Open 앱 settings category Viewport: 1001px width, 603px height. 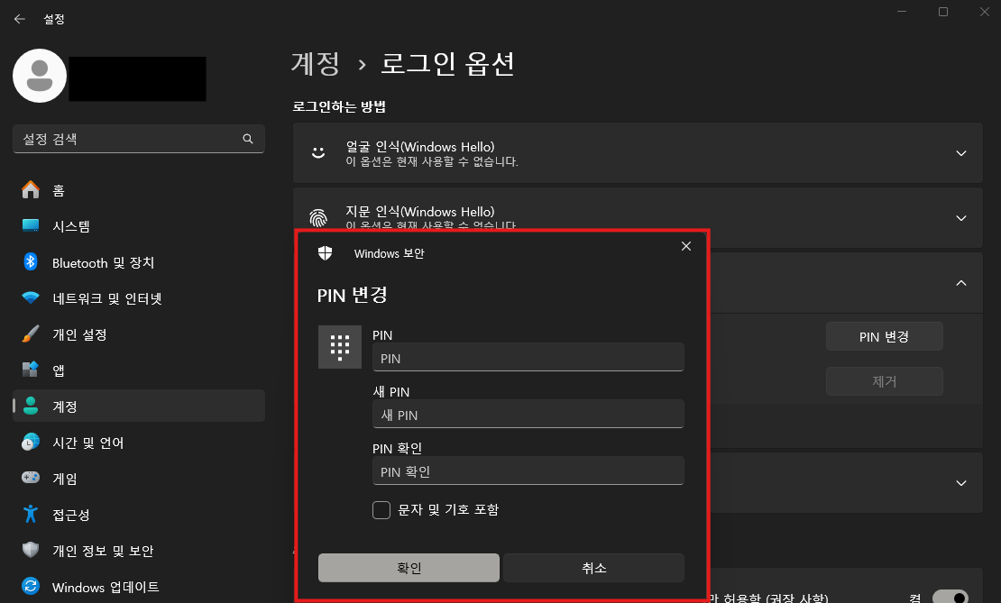click(x=139, y=370)
